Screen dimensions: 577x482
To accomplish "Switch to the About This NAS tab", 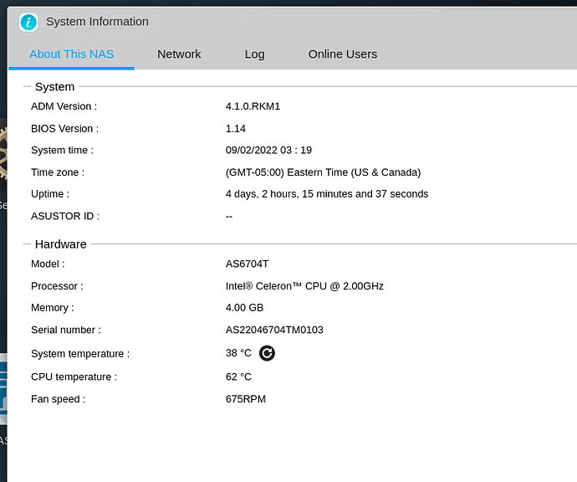I will pyautogui.click(x=71, y=54).
